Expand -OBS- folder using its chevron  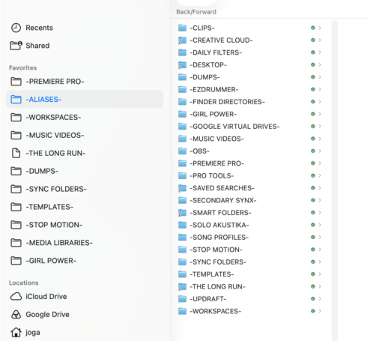(320, 151)
